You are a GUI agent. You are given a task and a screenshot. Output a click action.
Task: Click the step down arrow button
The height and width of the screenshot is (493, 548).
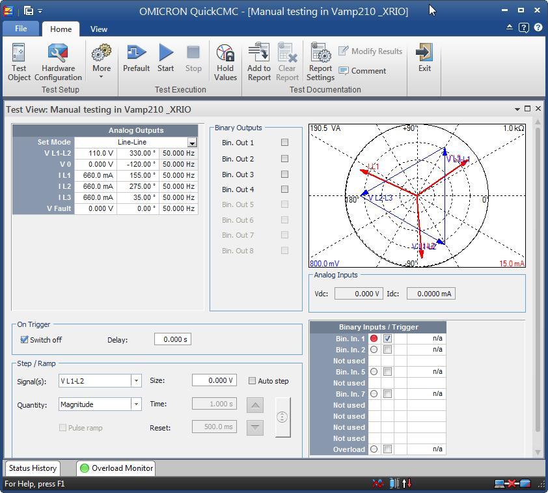tap(255, 428)
